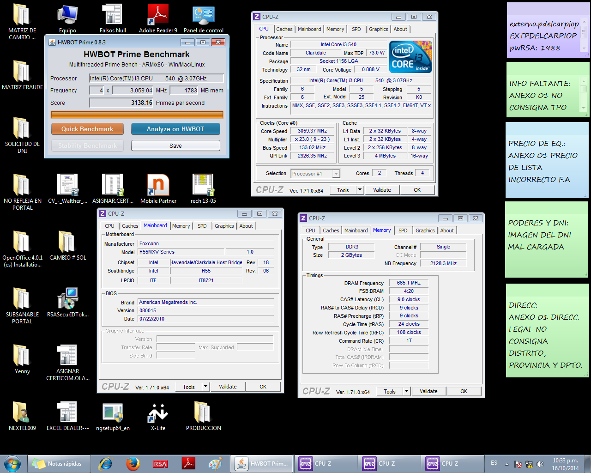Click Validate in CPU-Z CPU window
The image size is (591, 473).
tap(382, 190)
